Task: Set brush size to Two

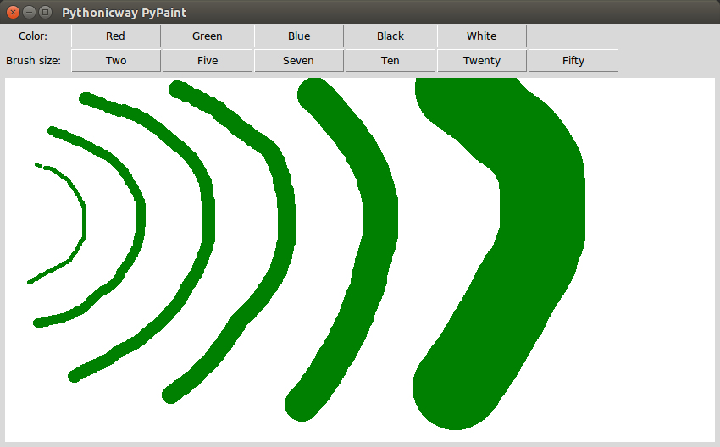Action: coord(115,61)
